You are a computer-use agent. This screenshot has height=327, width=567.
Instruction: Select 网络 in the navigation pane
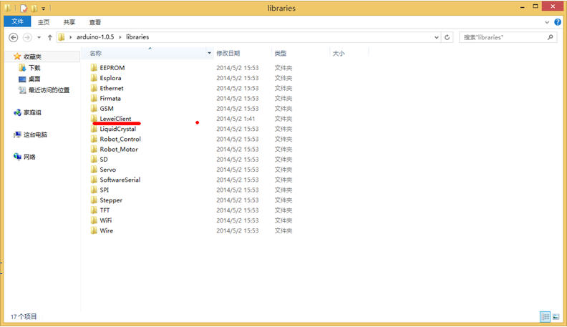pos(29,157)
